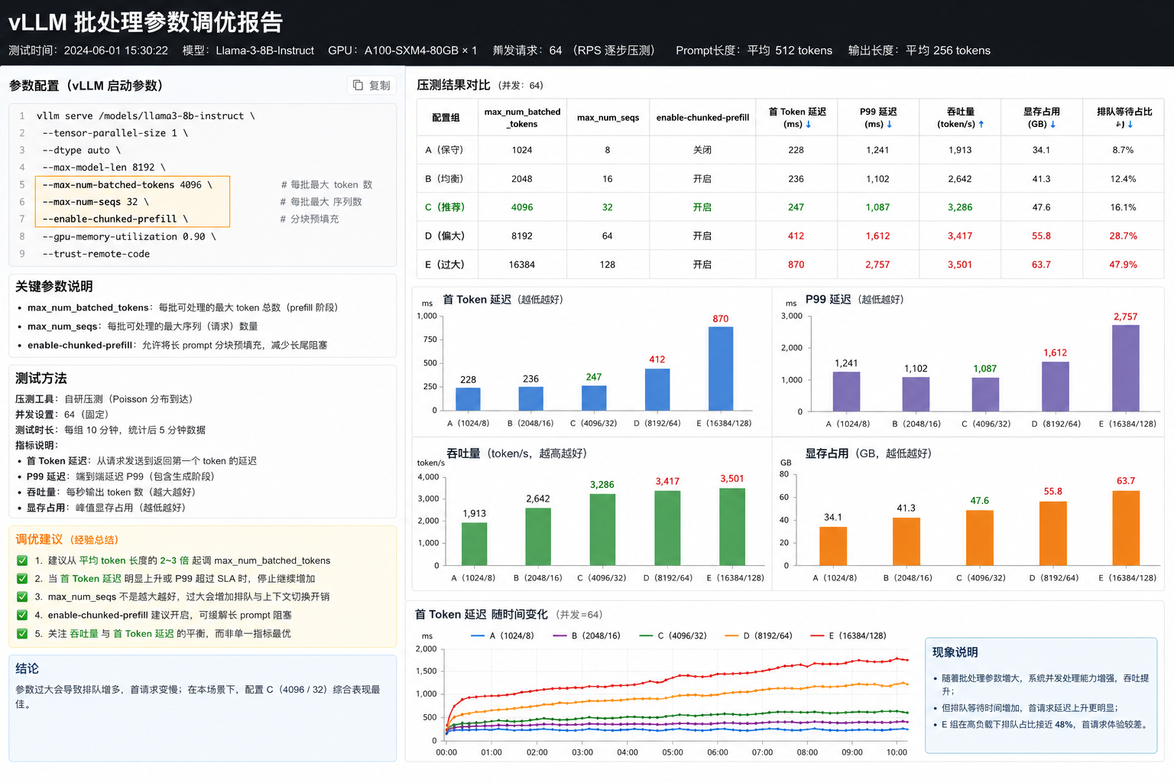1174x783 pixels.
Task: Click 1,913 bar in 吞吐量 chart
Action: [475, 544]
